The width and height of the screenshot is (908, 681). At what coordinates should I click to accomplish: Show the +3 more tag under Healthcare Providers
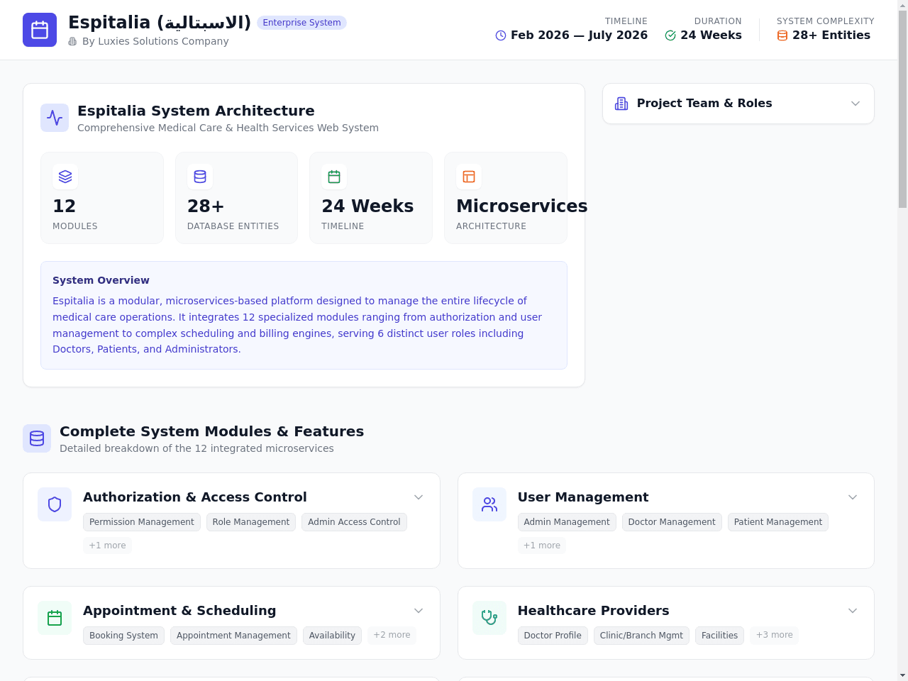tap(775, 635)
